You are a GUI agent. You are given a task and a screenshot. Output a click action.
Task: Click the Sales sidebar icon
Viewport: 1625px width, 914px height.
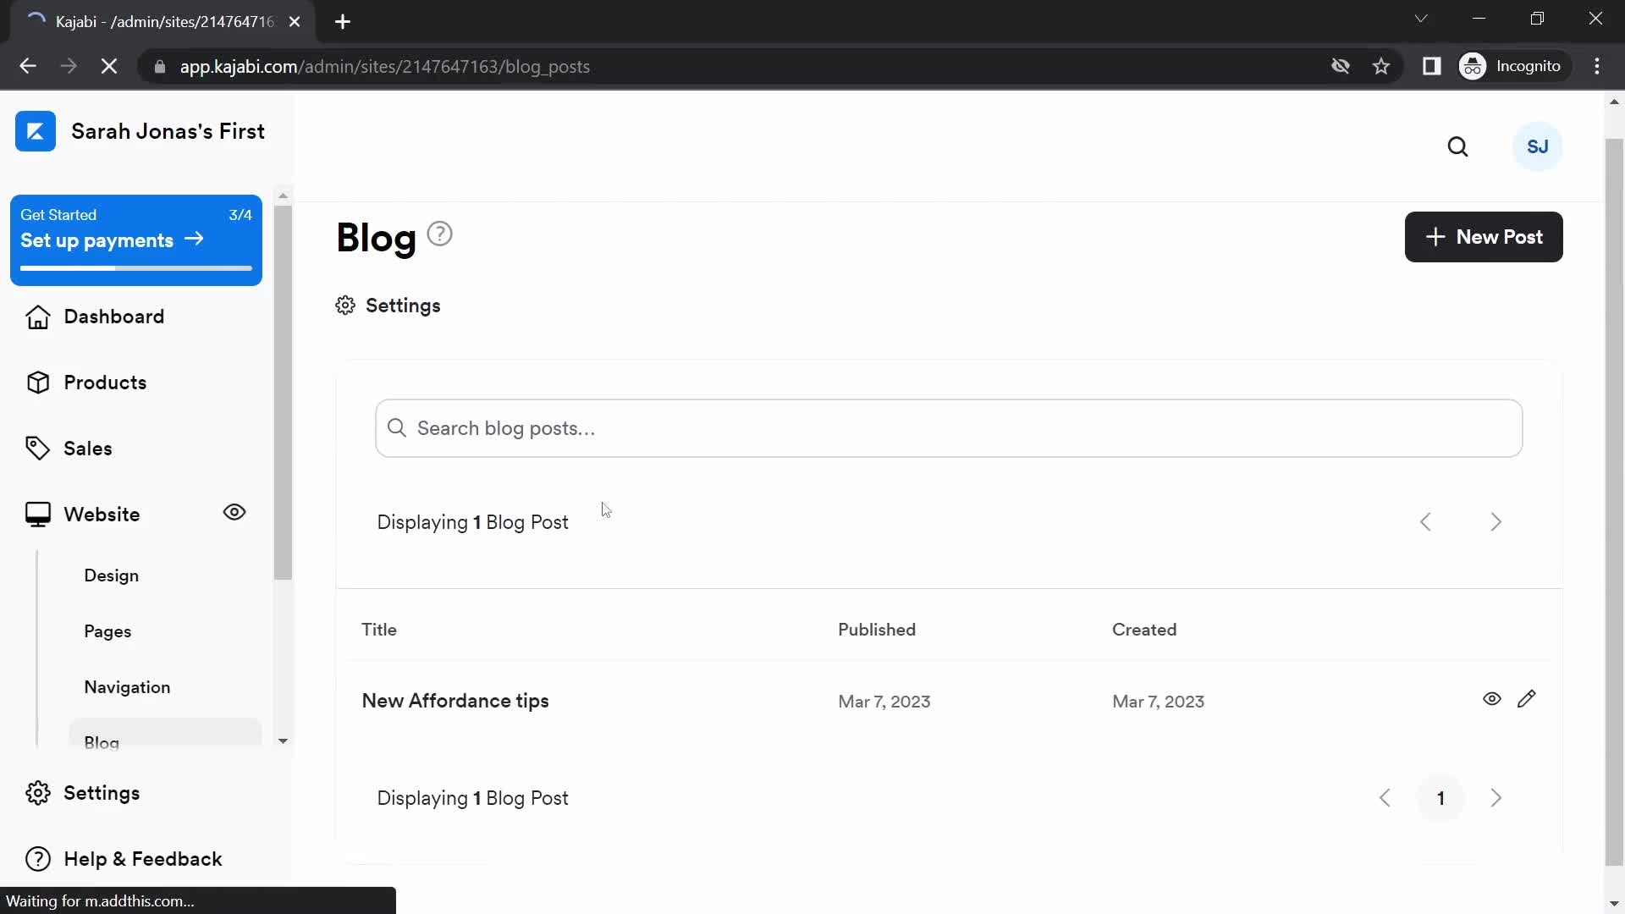click(x=37, y=449)
